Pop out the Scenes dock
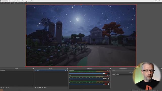The width and height of the screenshot is (162, 91). pos(33,69)
